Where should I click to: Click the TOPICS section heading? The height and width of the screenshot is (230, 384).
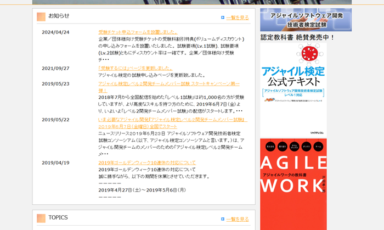pos(58,217)
